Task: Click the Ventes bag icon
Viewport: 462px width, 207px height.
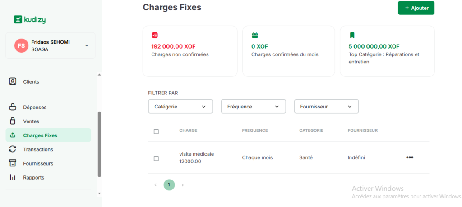Action: pos(13,121)
